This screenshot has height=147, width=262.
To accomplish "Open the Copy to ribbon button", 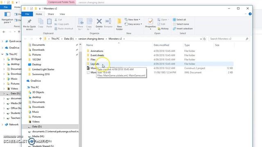I will [x=89, y=24].
